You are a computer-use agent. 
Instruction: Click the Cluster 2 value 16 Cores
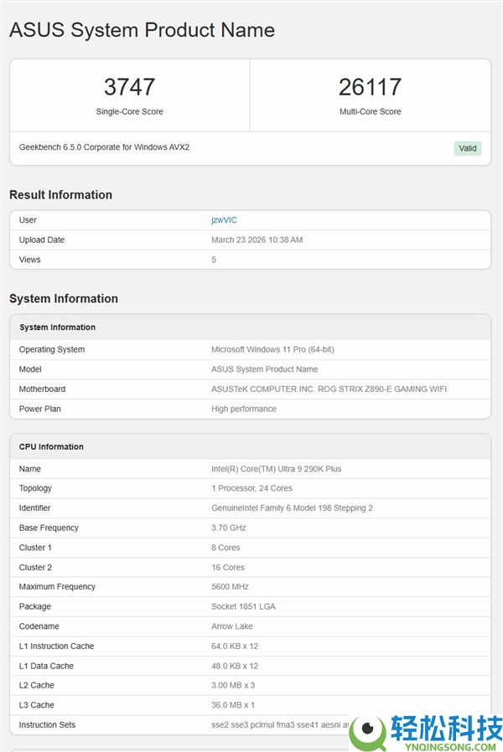pos(228,568)
